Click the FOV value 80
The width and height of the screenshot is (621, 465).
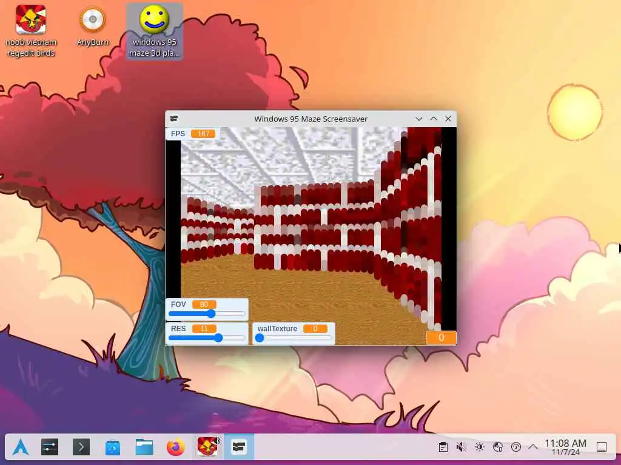pyautogui.click(x=204, y=305)
